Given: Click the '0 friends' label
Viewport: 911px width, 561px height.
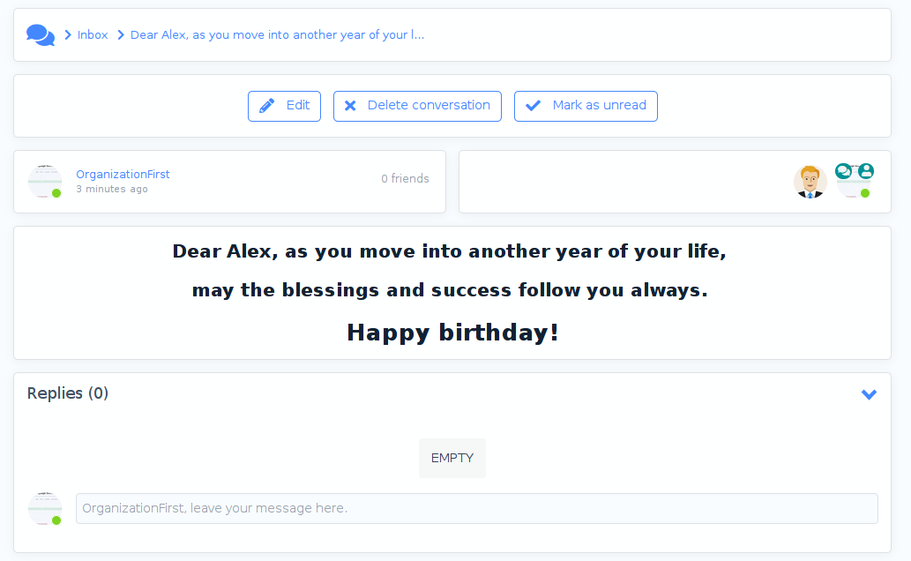Looking at the screenshot, I should (405, 179).
